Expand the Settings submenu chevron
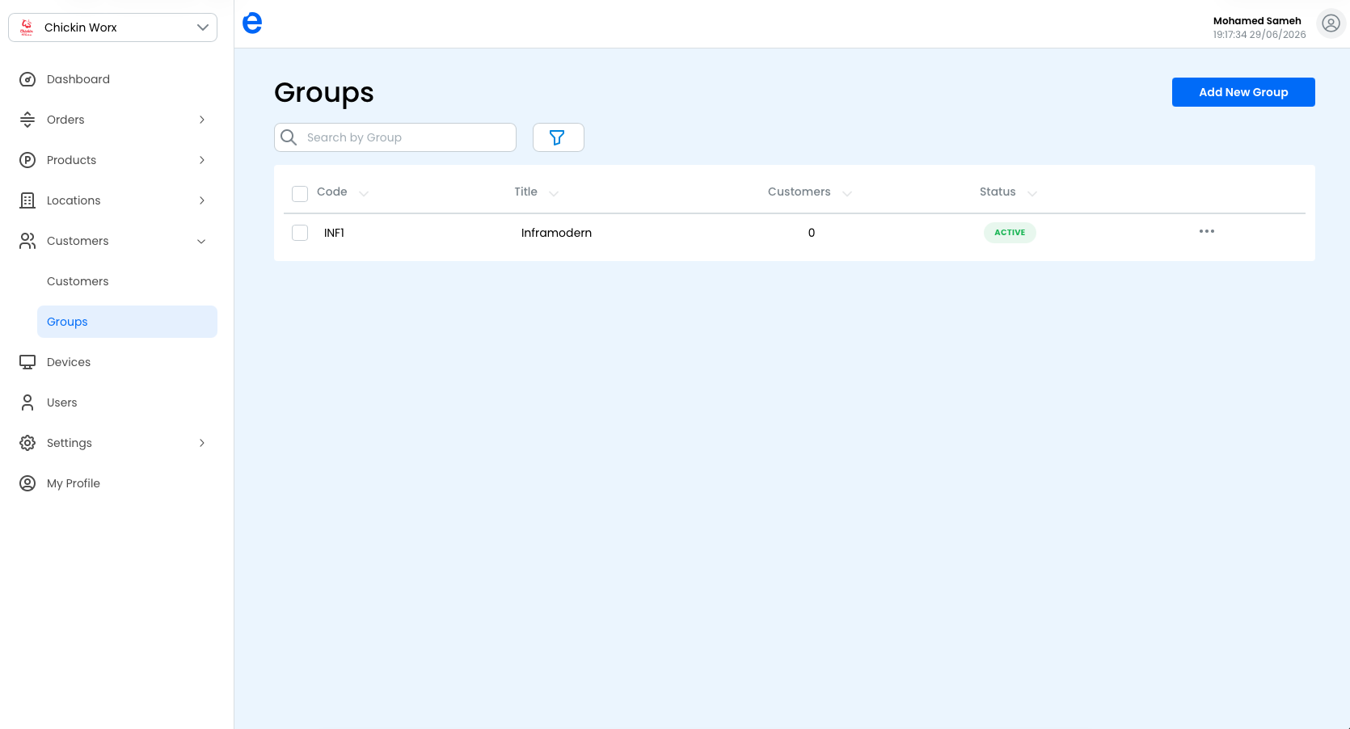 click(202, 443)
